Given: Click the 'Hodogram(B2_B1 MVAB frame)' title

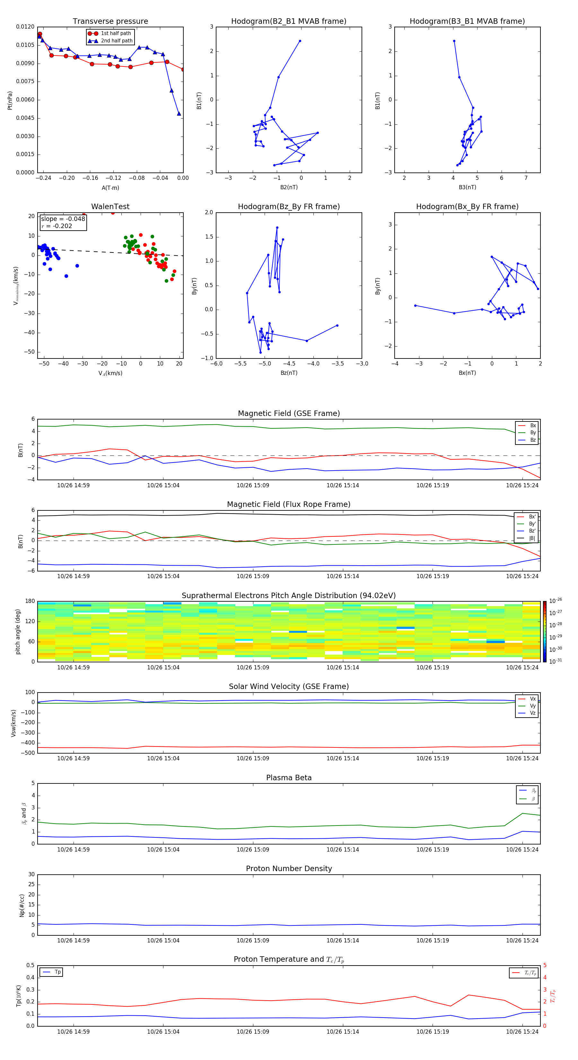Looking at the screenshot, I should tap(289, 21).
